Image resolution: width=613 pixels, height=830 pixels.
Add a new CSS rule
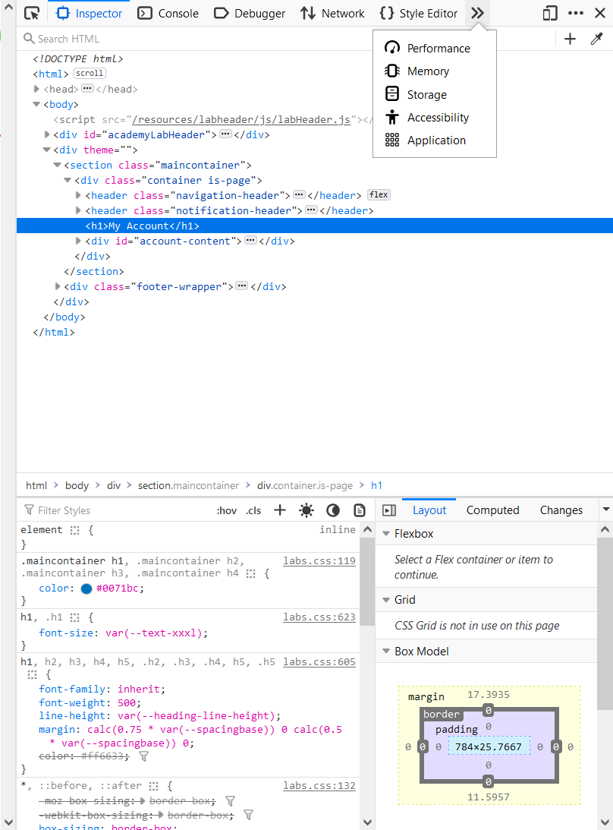(280, 510)
